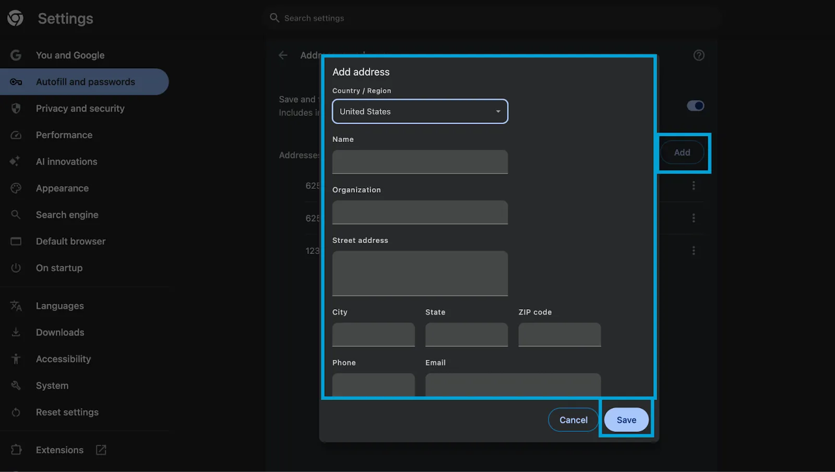Click the Chrome logo icon
This screenshot has height=472, width=835.
(x=16, y=18)
